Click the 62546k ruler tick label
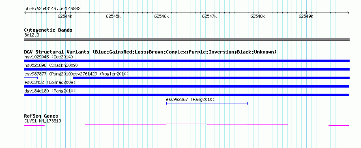 pos(161,16)
